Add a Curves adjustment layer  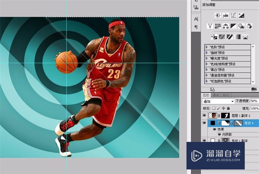pyautogui.click(x=233, y=15)
